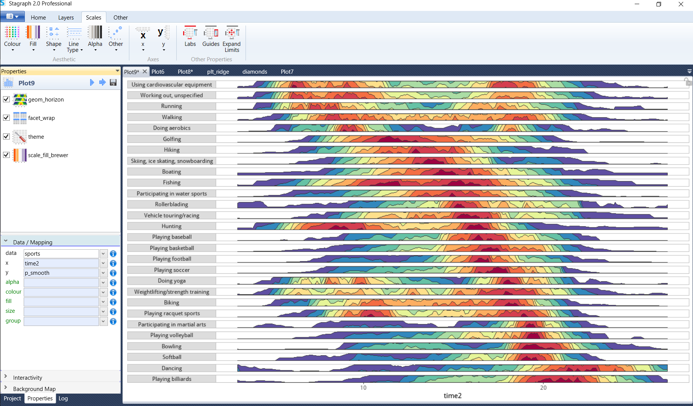Switch to the Plot8* tab
Viewport: 693px width, 406px height.
185,71
